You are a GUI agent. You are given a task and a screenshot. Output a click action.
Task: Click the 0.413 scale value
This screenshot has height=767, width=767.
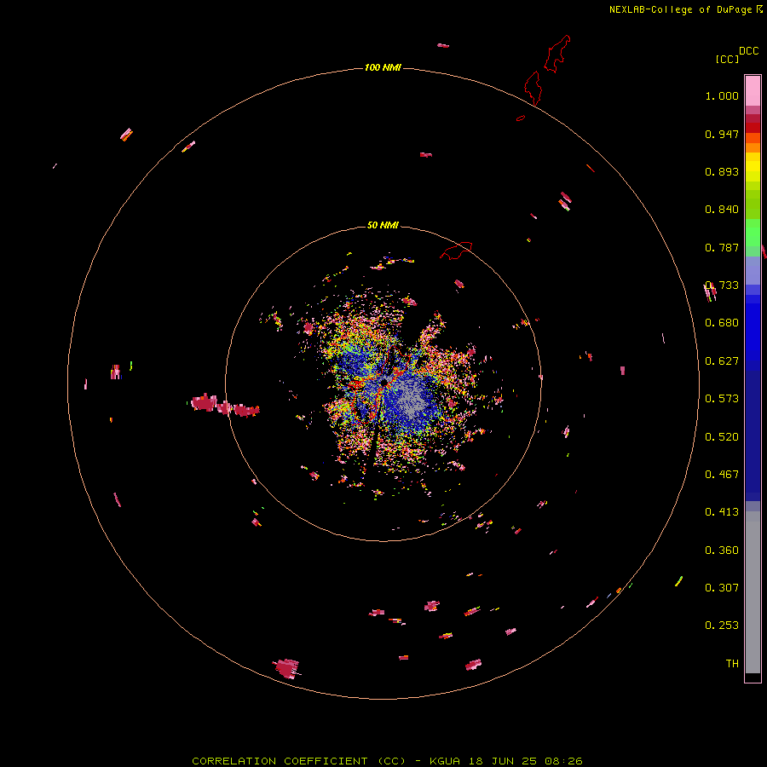tap(722, 512)
